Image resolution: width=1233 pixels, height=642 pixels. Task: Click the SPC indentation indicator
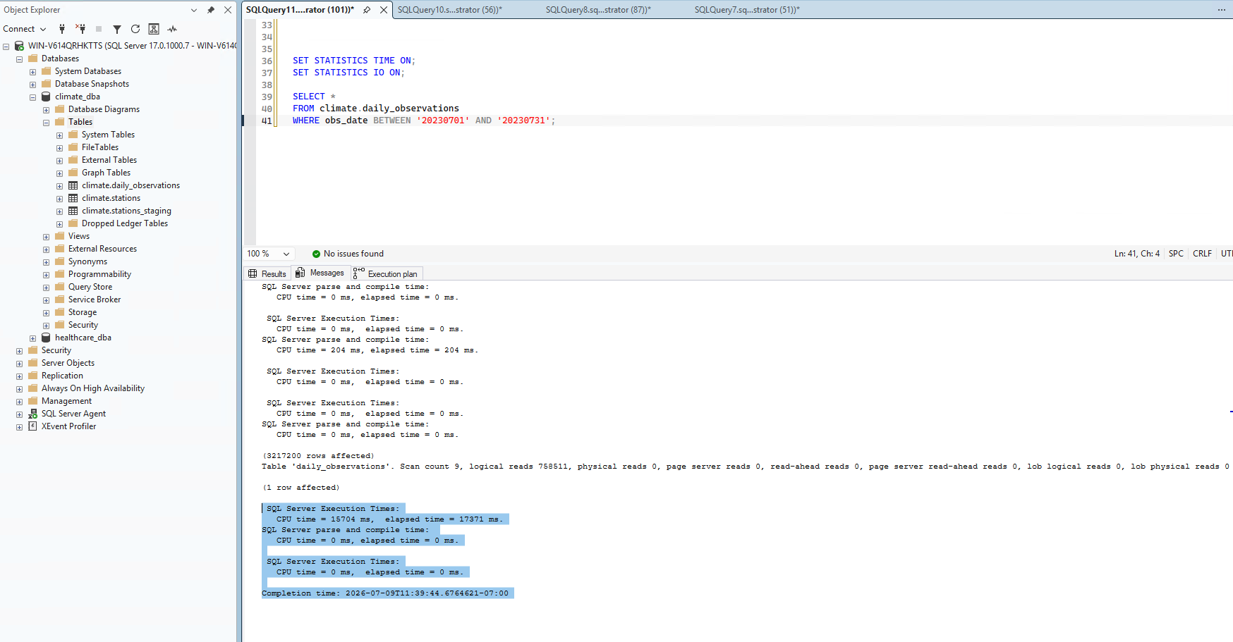tap(1176, 254)
